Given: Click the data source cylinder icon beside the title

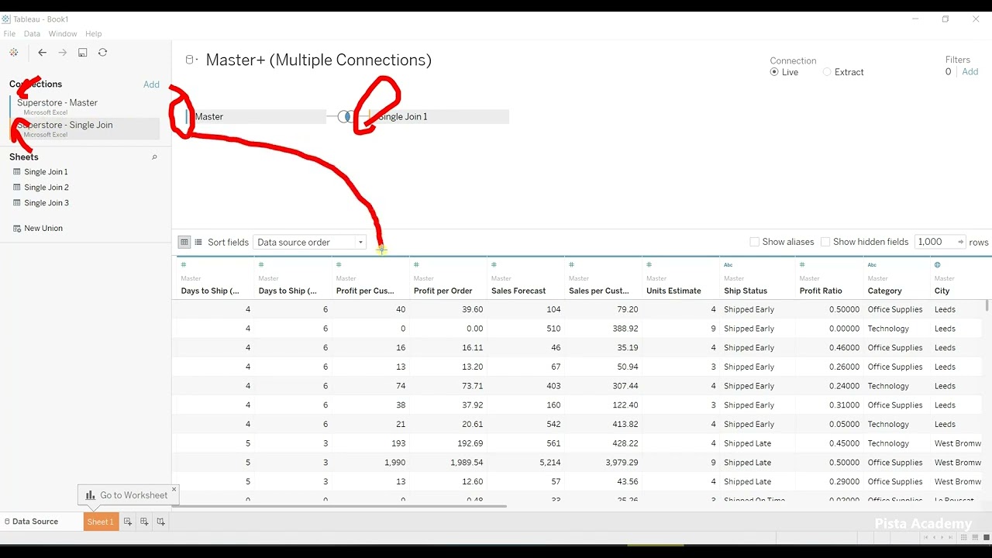Looking at the screenshot, I should [190, 60].
